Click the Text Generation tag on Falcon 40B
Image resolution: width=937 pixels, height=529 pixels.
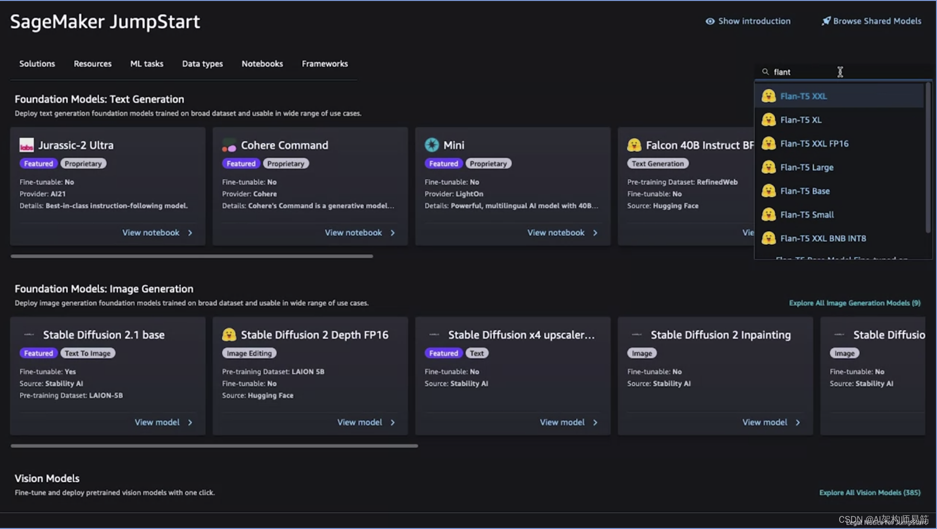pos(658,163)
